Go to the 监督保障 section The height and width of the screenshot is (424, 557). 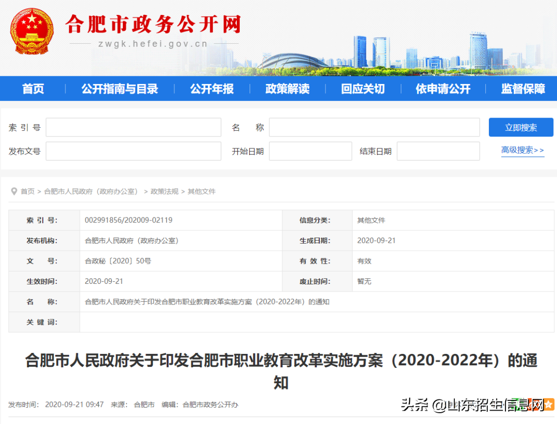click(522, 88)
